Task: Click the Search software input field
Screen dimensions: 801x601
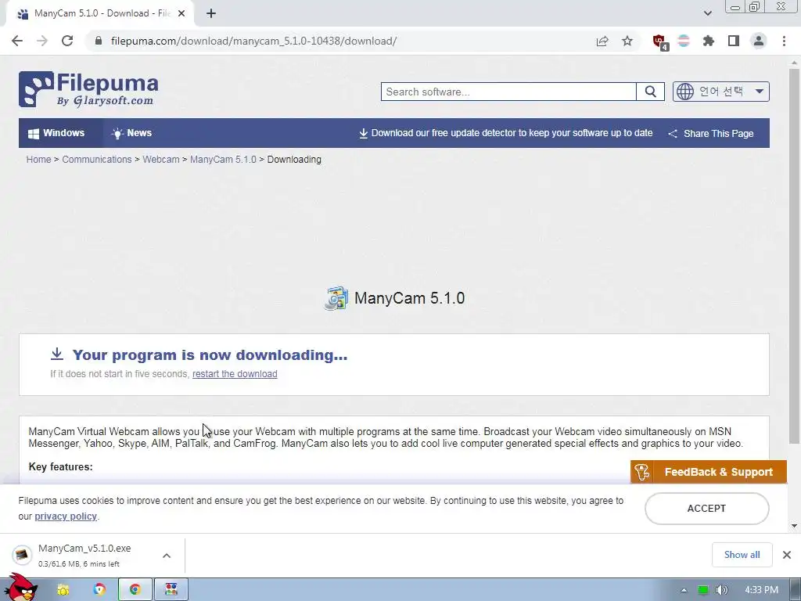Action: 508,92
